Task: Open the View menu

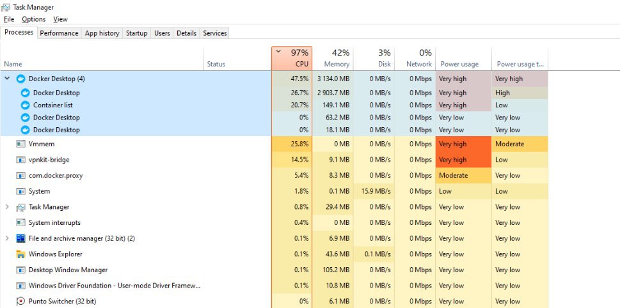Action: pos(61,19)
